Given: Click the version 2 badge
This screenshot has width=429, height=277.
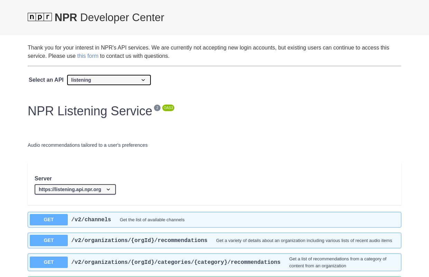Looking at the screenshot, I should click(x=157, y=108).
